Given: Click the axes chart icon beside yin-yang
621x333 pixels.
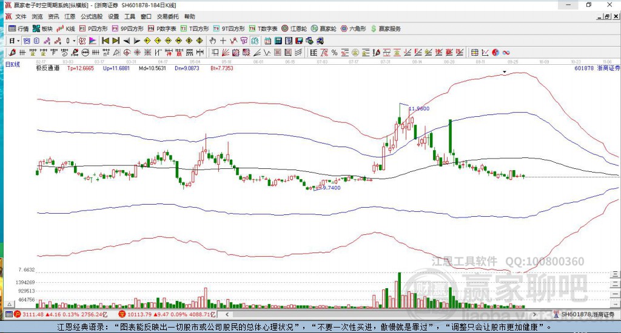Looking at the screenshot, I should tap(485, 52).
